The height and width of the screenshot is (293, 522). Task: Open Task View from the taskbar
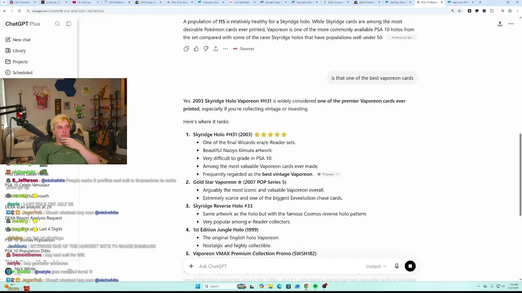click(x=252, y=286)
